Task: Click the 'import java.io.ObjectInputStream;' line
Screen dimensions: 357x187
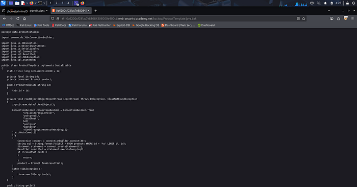Action: tap(23, 46)
